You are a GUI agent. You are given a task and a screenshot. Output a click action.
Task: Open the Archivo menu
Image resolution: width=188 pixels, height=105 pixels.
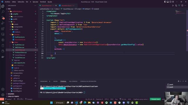(x=8, y=2)
